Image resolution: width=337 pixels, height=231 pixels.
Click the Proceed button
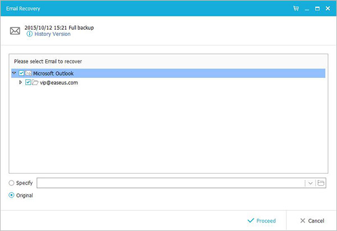(262, 221)
